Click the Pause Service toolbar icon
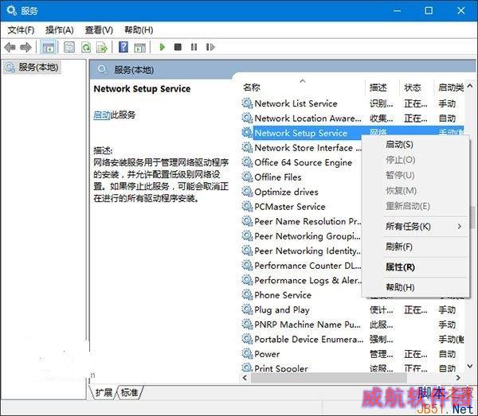The height and width of the screenshot is (416, 478). point(194,47)
